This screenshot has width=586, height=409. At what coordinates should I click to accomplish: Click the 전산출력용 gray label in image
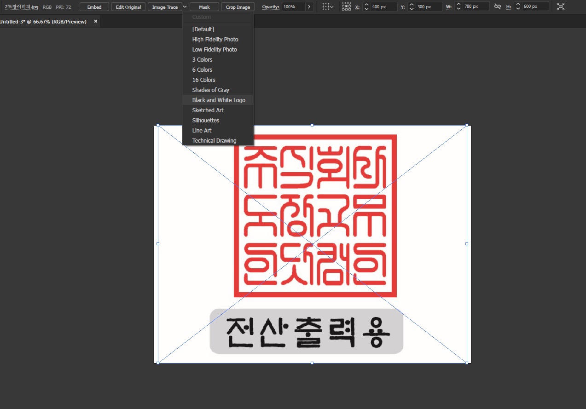[x=307, y=331]
